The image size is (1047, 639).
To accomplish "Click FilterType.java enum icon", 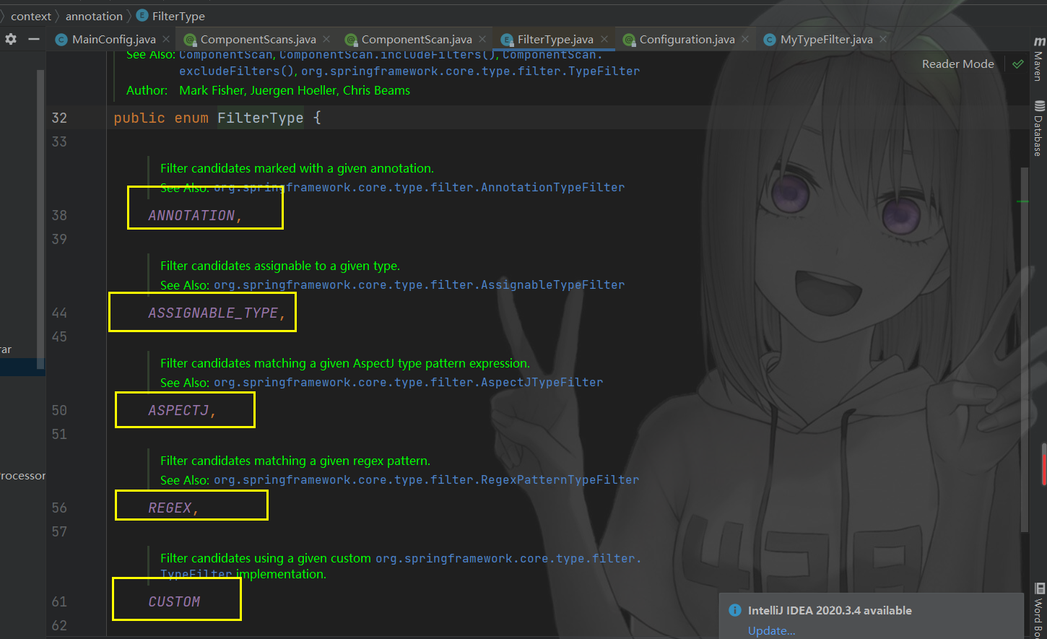I will (507, 40).
